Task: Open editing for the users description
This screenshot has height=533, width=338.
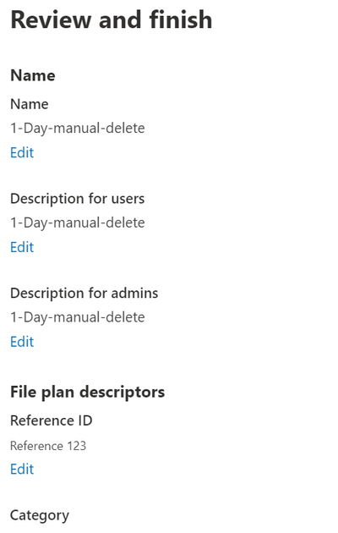Action: coord(22,247)
